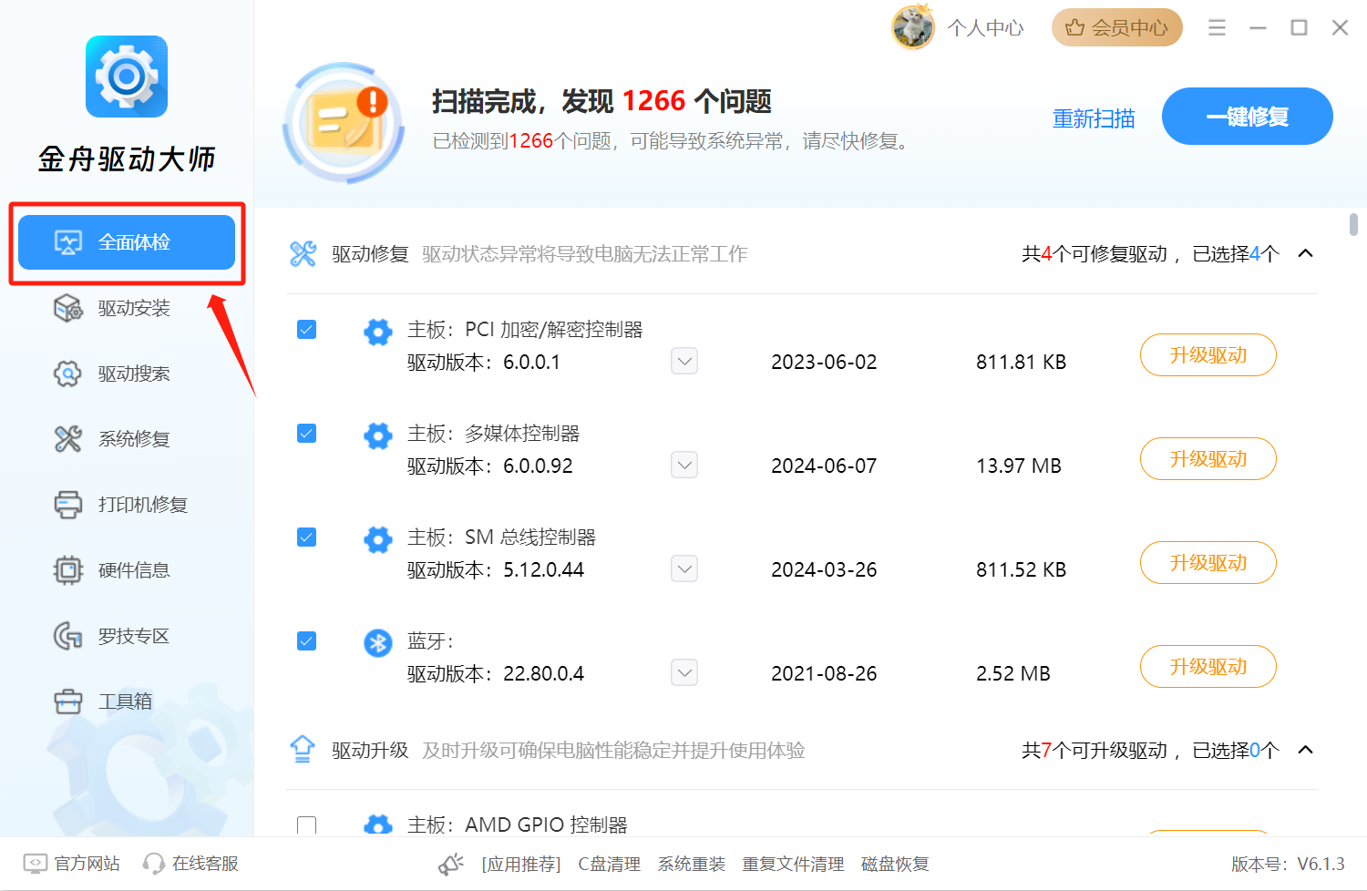Click the date 2024-06-07
The height and width of the screenshot is (891, 1367).
(824, 466)
